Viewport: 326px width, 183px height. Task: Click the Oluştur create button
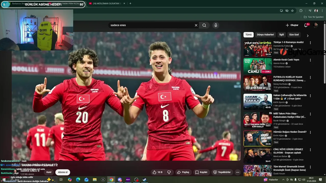pos(292,25)
